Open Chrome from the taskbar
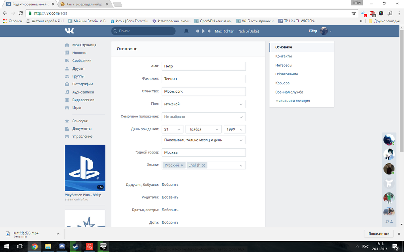The width and height of the screenshot is (404, 252). click(34, 246)
